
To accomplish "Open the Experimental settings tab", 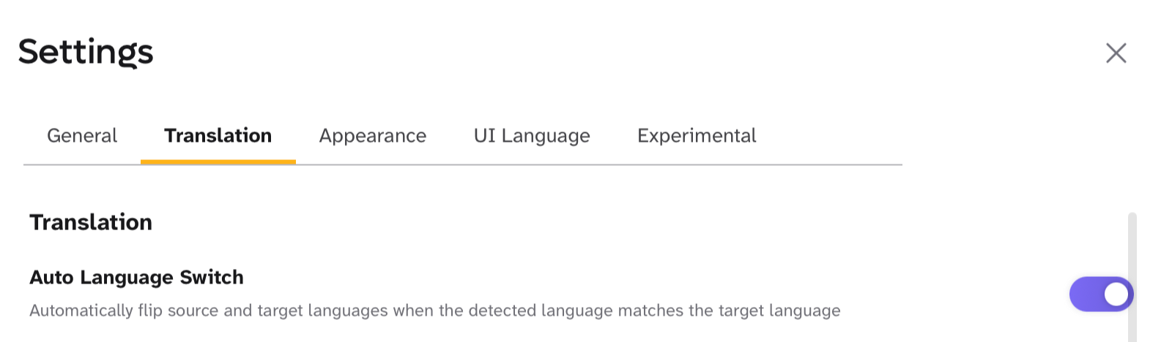I will coord(697,136).
